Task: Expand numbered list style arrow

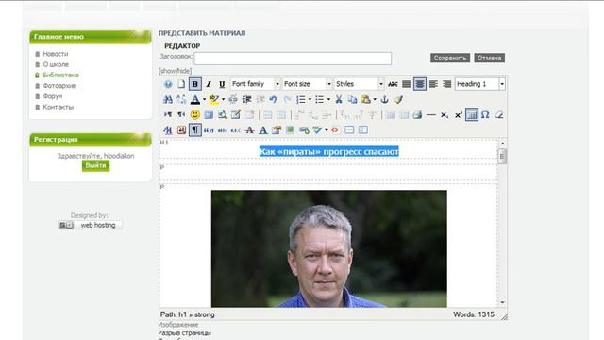Action: (310, 99)
